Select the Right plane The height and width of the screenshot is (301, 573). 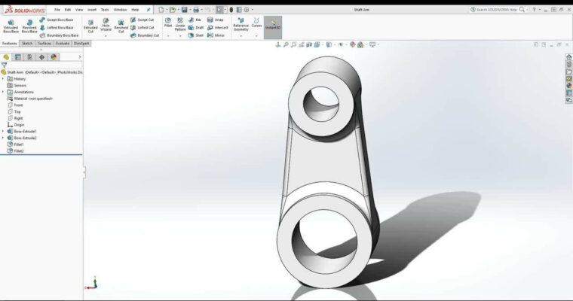click(x=15, y=118)
